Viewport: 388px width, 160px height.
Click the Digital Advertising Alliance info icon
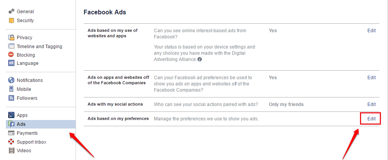coord(200,59)
